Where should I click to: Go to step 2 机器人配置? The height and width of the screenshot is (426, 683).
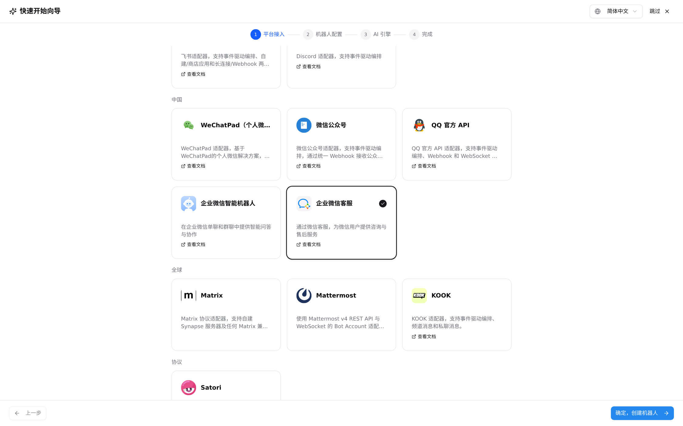[322, 35]
